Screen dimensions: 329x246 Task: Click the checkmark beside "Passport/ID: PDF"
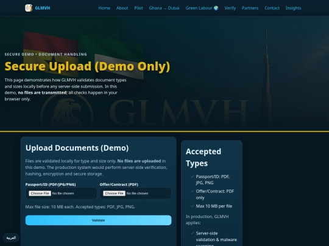[193, 177]
